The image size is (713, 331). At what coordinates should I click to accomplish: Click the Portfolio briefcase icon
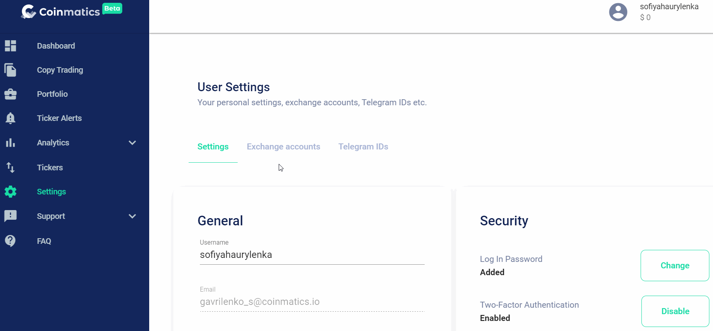click(x=10, y=94)
